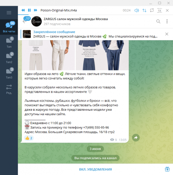Open Poison-Original-Mix.m4a track title
173x175 pixels.
(x=59, y=10)
